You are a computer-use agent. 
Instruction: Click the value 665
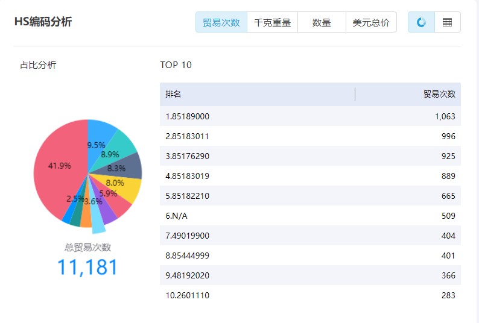[x=448, y=196]
